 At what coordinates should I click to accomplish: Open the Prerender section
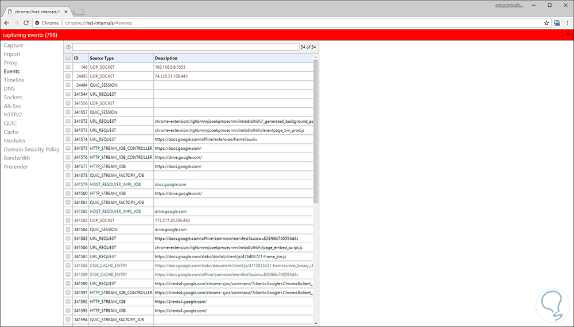click(15, 166)
